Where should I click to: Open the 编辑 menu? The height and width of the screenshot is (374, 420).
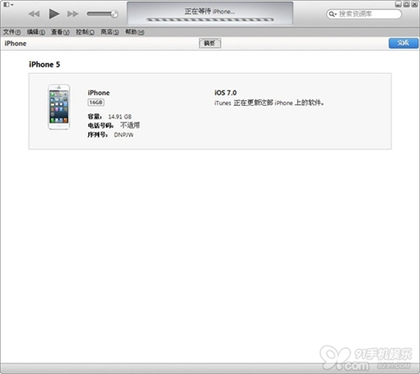pos(36,32)
